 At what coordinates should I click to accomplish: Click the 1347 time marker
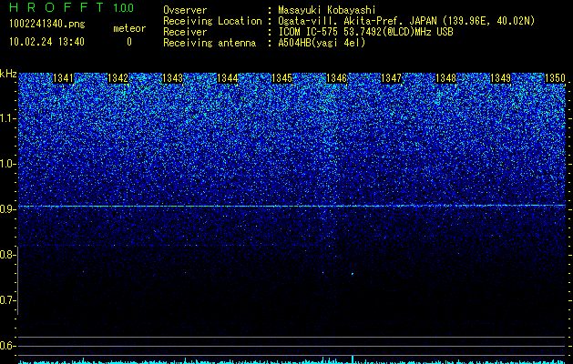[392, 78]
